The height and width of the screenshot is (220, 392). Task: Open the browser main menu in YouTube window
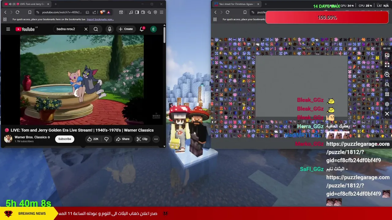[x=161, y=12]
